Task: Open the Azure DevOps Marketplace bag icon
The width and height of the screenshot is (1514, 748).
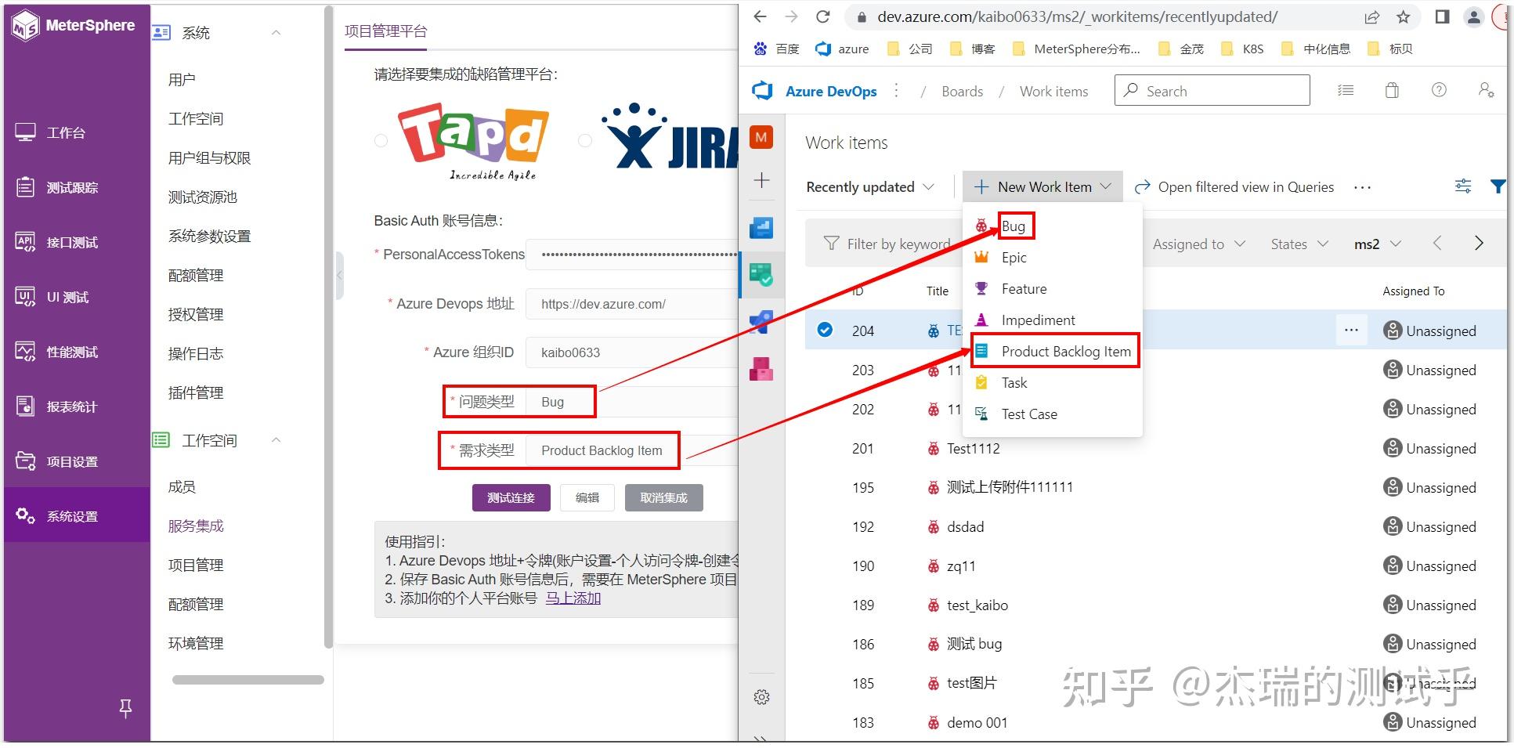Action: point(1392,90)
